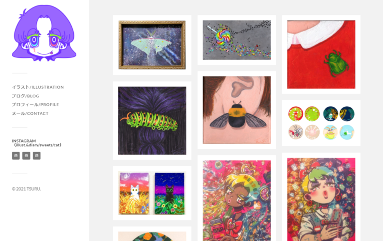
Task: Open the bumblebee under ear painting
Action: [237, 110]
